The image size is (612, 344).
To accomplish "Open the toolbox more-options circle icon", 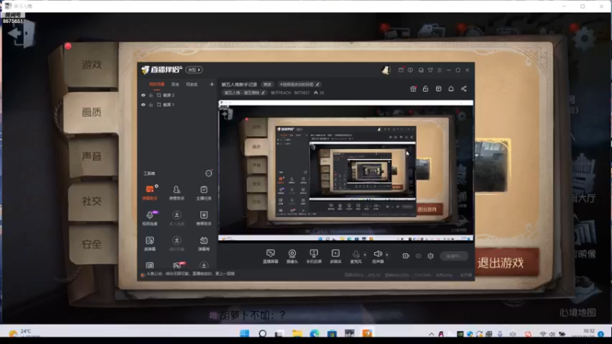I will 209,174.
